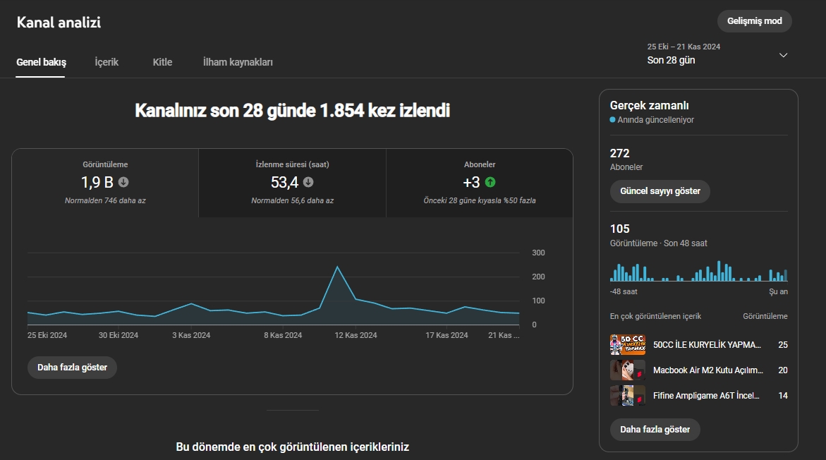
Task: Select the Aboneler metric card
Action: tap(480, 183)
